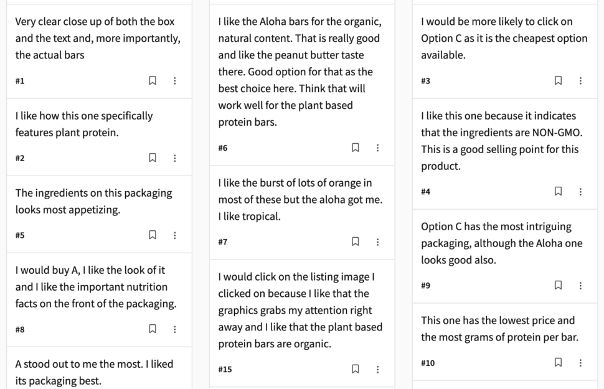
Task: Open the three-dot menu on response #2
Action: (175, 158)
